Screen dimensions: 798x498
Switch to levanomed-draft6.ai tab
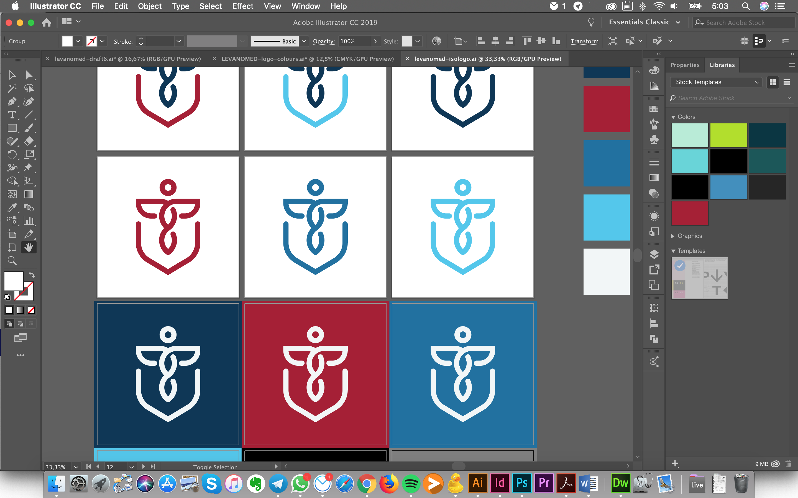click(x=128, y=59)
